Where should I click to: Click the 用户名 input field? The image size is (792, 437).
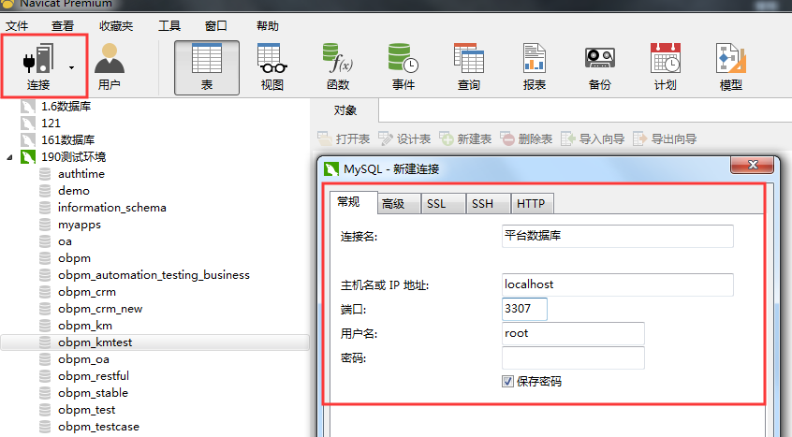(573, 333)
